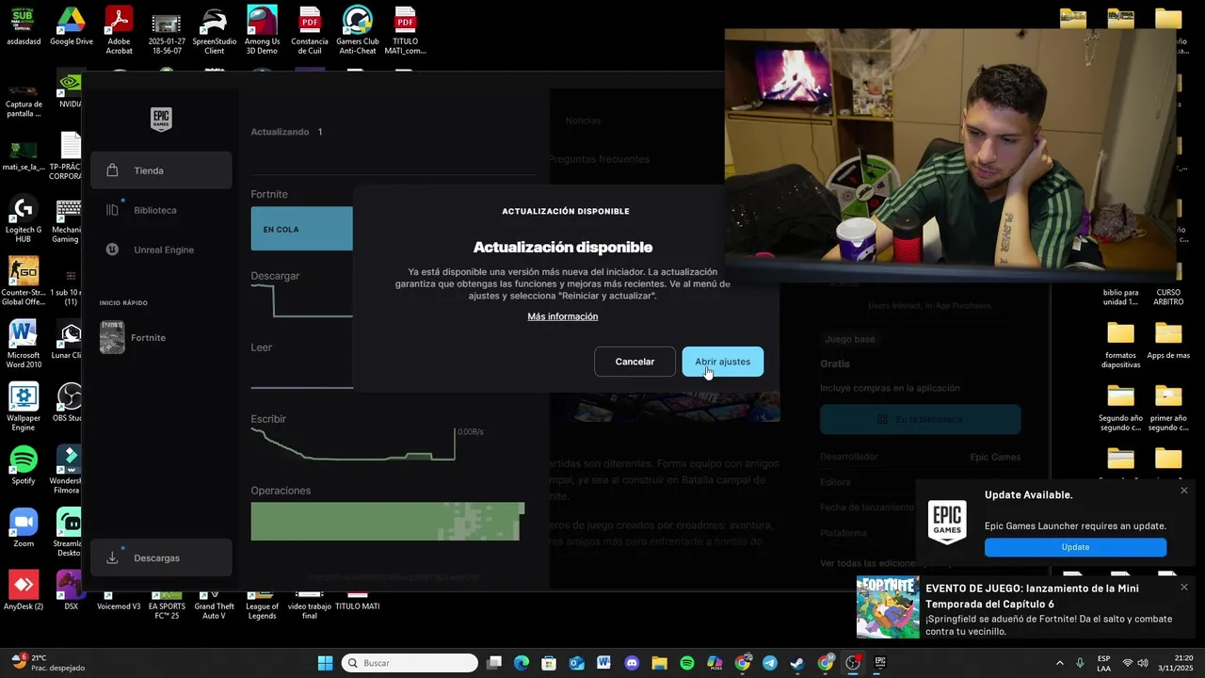
Task: Select the Zoom desktop shortcut
Action: (24, 527)
